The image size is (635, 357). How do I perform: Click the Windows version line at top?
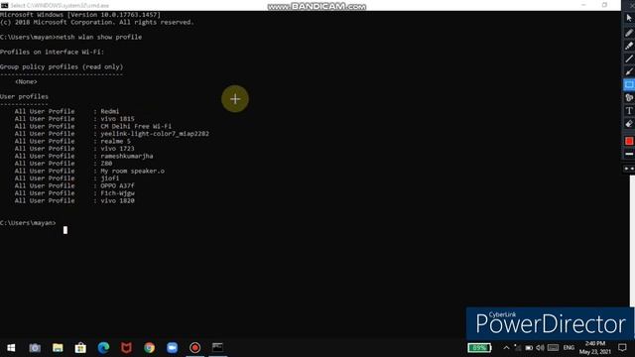80,15
